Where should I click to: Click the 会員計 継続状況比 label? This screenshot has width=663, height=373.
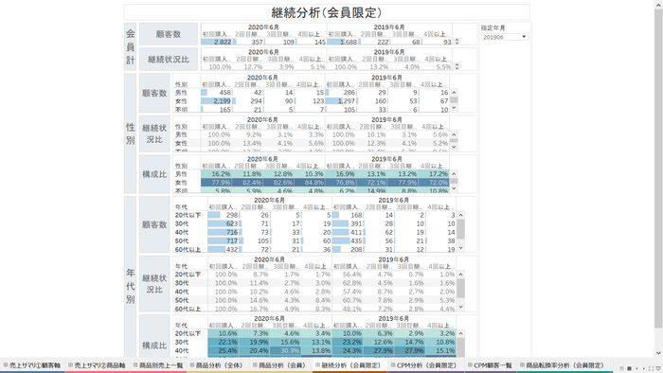point(169,59)
